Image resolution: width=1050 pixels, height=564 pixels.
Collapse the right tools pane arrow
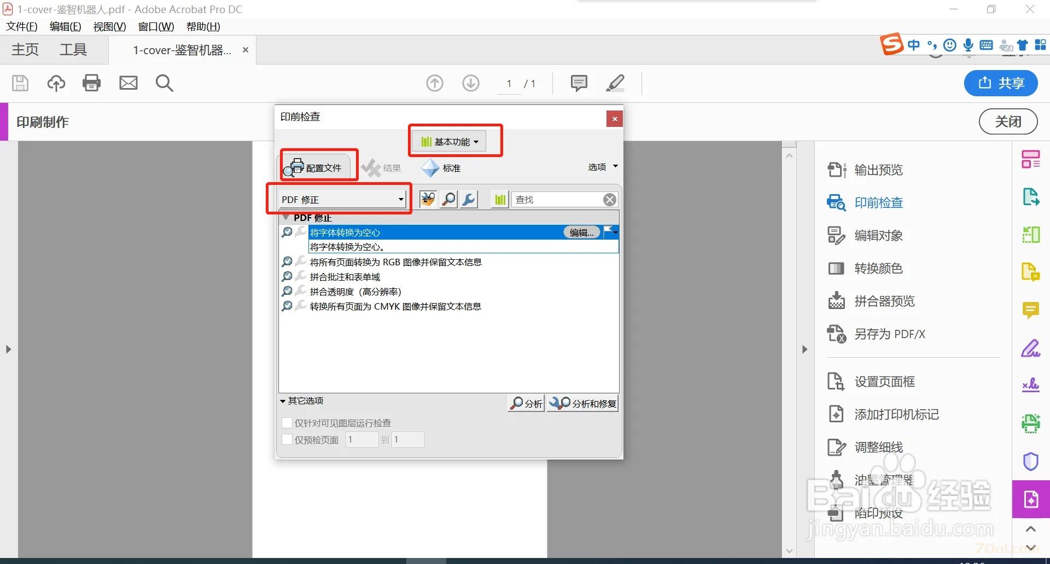(x=804, y=349)
